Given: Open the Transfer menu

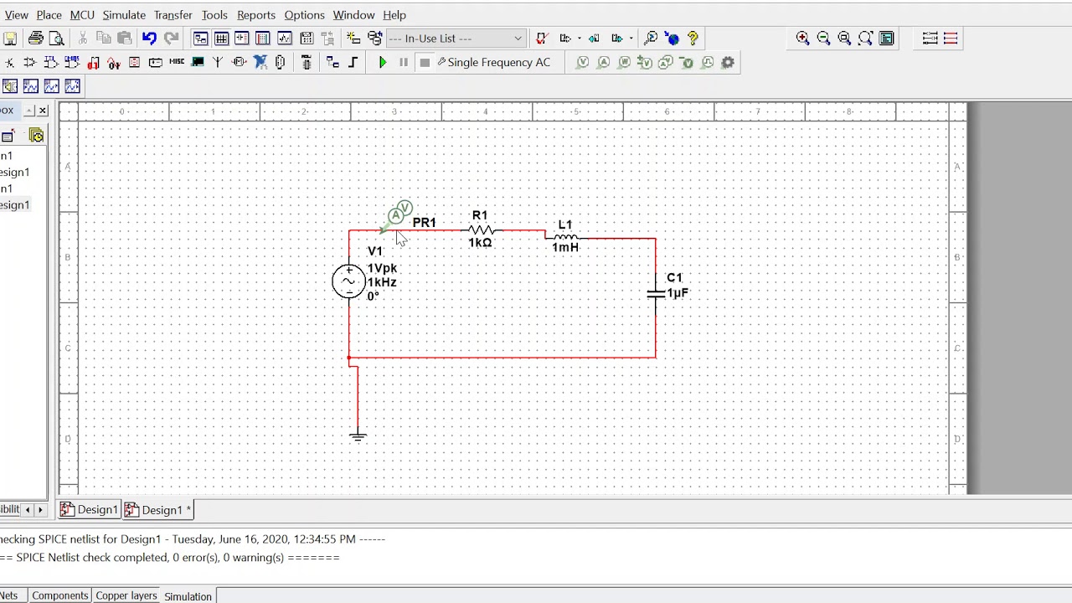Looking at the screenshot, I should [173, 15].
